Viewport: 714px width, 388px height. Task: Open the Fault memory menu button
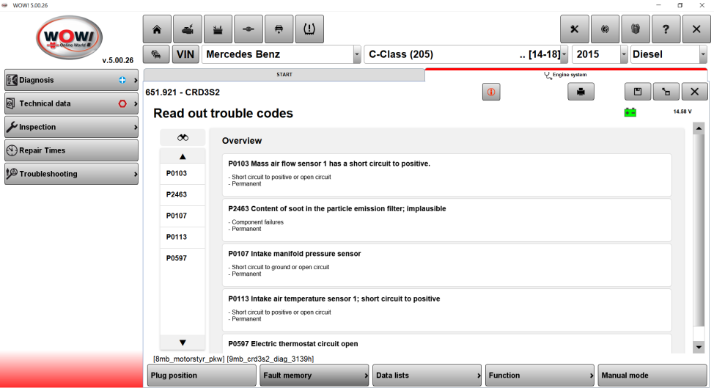tap(314, 376)
